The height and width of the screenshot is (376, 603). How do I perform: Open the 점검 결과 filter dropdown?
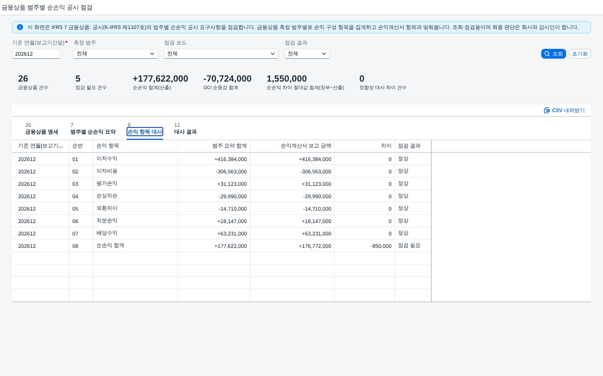pos(307,54)
